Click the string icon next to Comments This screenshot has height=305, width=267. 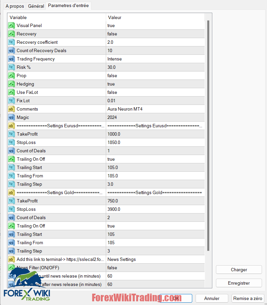click(x=11, y=109)
